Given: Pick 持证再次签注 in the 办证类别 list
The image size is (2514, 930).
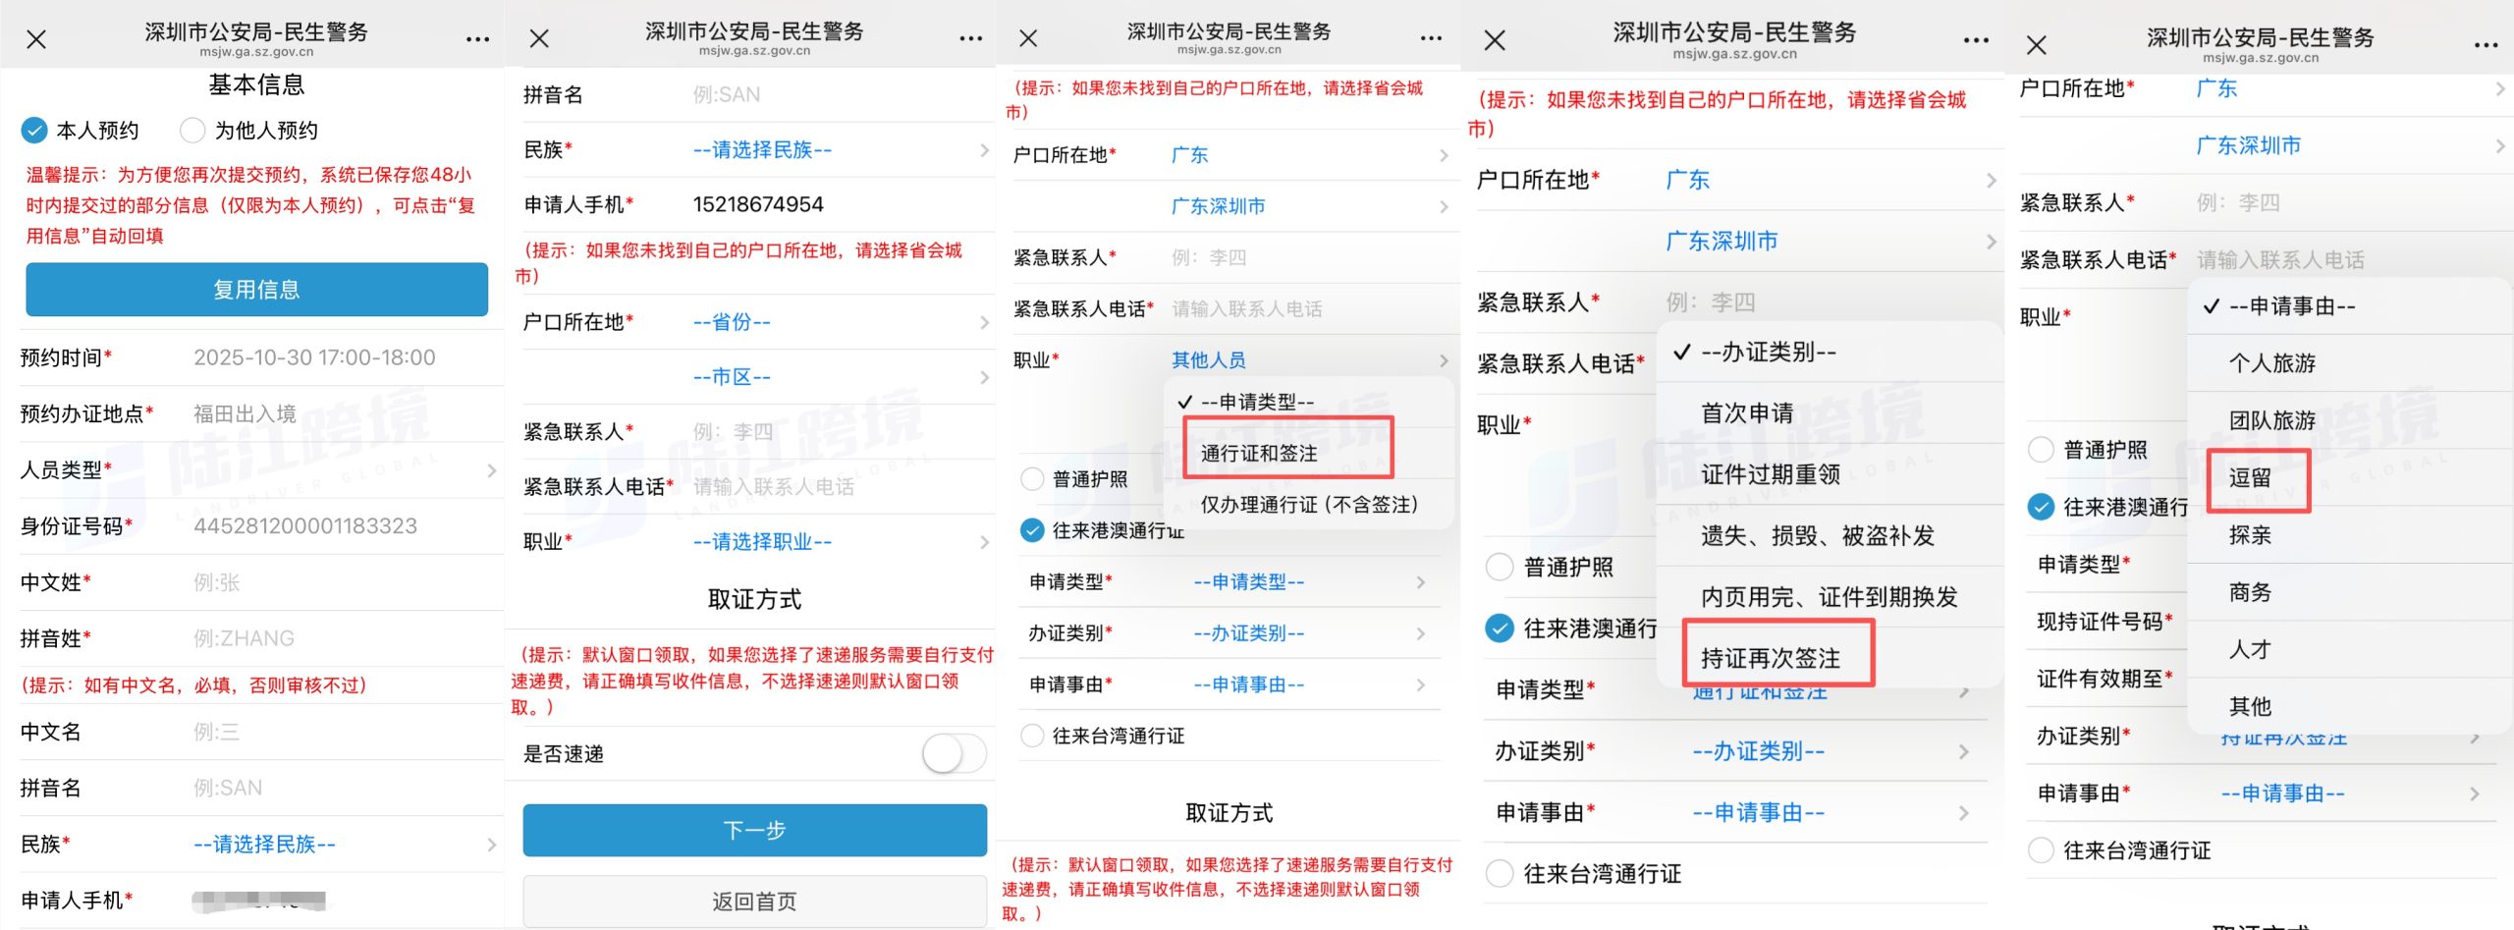Looking at the screenshot, I should (x=1771, y=658).
